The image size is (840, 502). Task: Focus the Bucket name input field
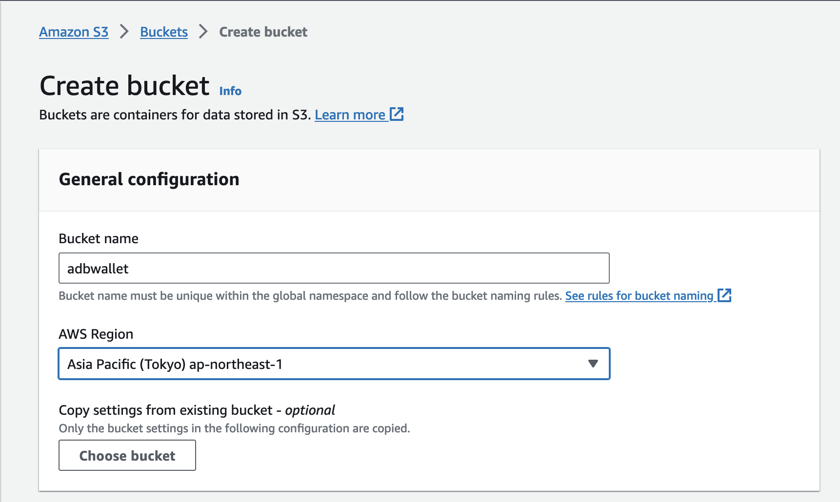pyautogui.click(x=334, y=268)
